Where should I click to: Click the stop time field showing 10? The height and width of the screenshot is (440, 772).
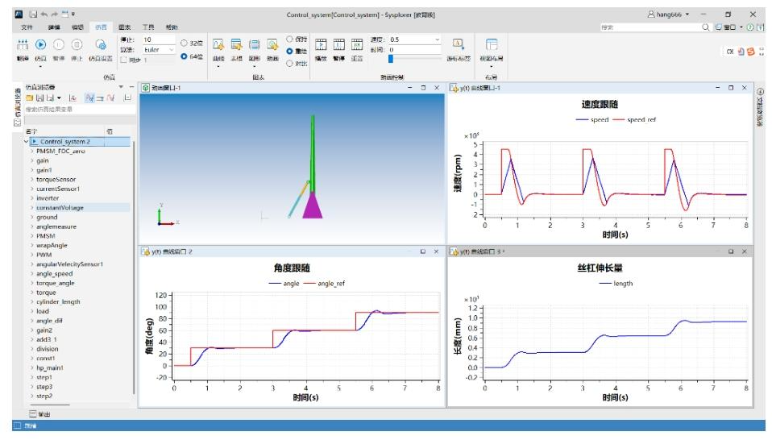tap(159, 39)
